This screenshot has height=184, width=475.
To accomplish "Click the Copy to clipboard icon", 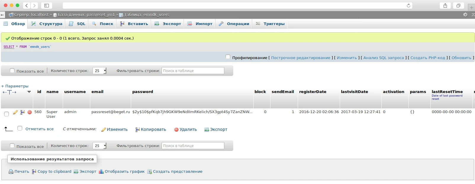I will (34, 172).
